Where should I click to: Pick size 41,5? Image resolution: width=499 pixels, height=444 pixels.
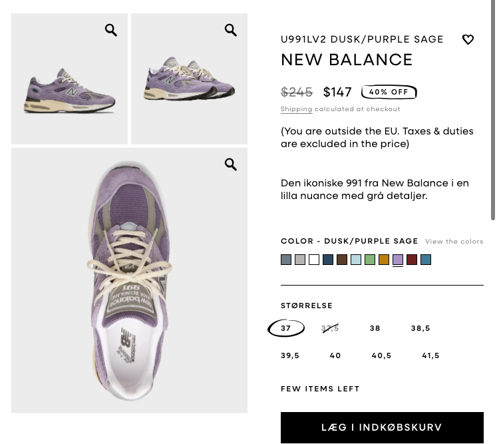tap(430, 355)
